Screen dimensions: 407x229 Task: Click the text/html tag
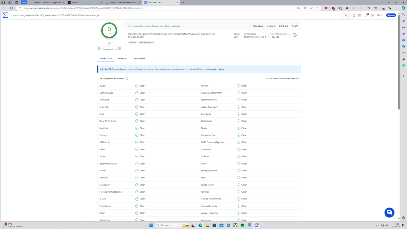coord(132,42)
